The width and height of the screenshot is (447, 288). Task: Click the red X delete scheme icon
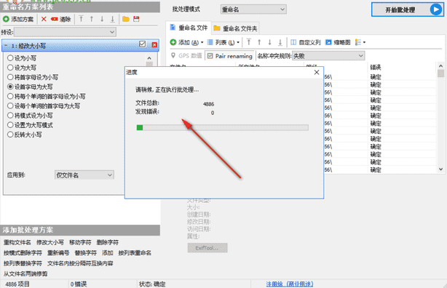pos(44,19)
